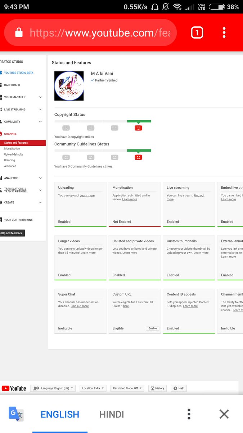
Task: Click the YouTube logo in footer
Action: (x=14, y=388)
